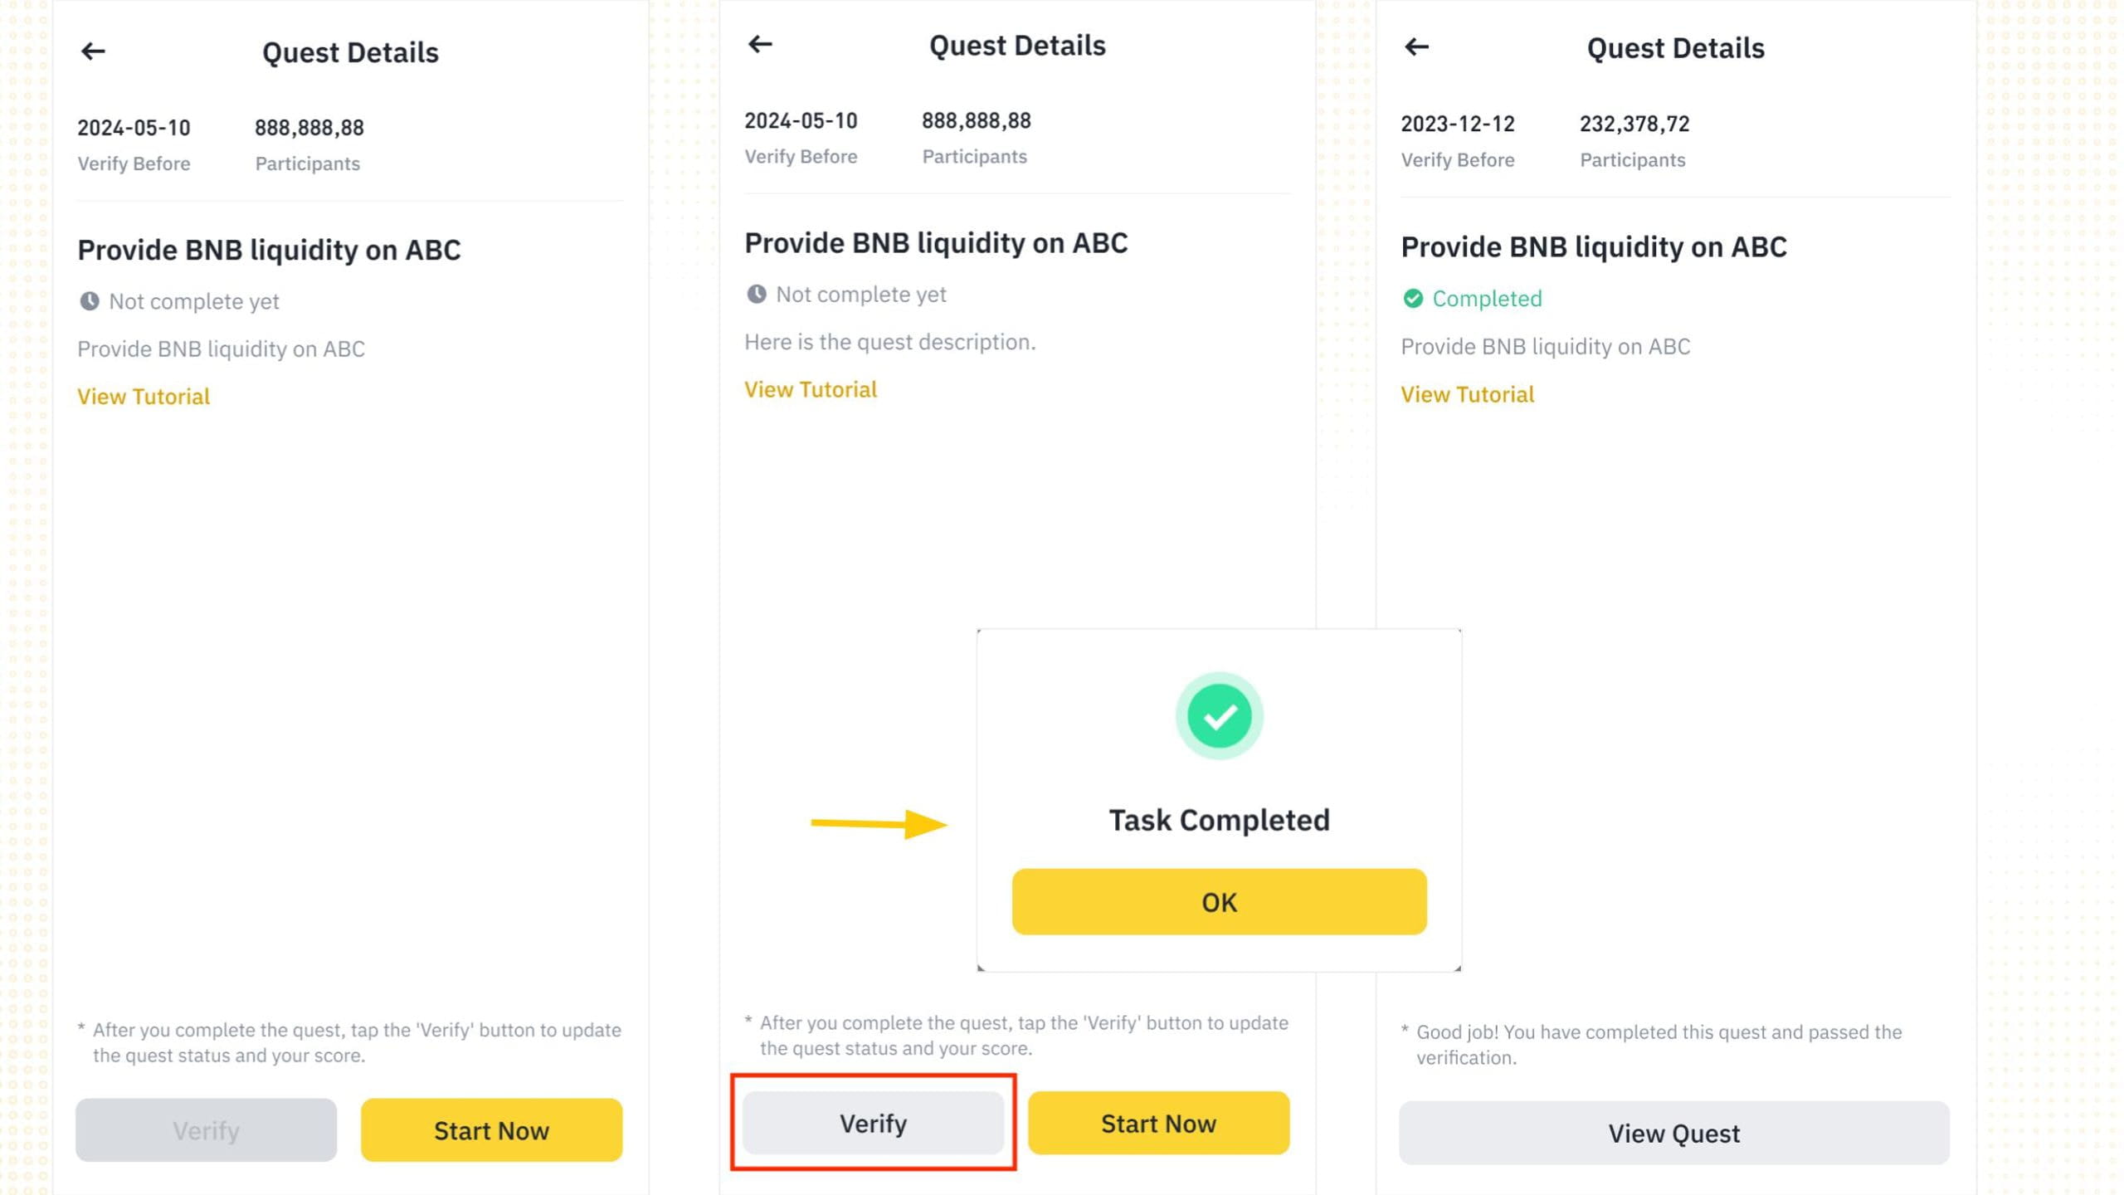The width and height of the screenshot is (2124, 1195).
Task: Click the large green checkmark in Task Completed dialog
Action: click(x=1219, y=716)
